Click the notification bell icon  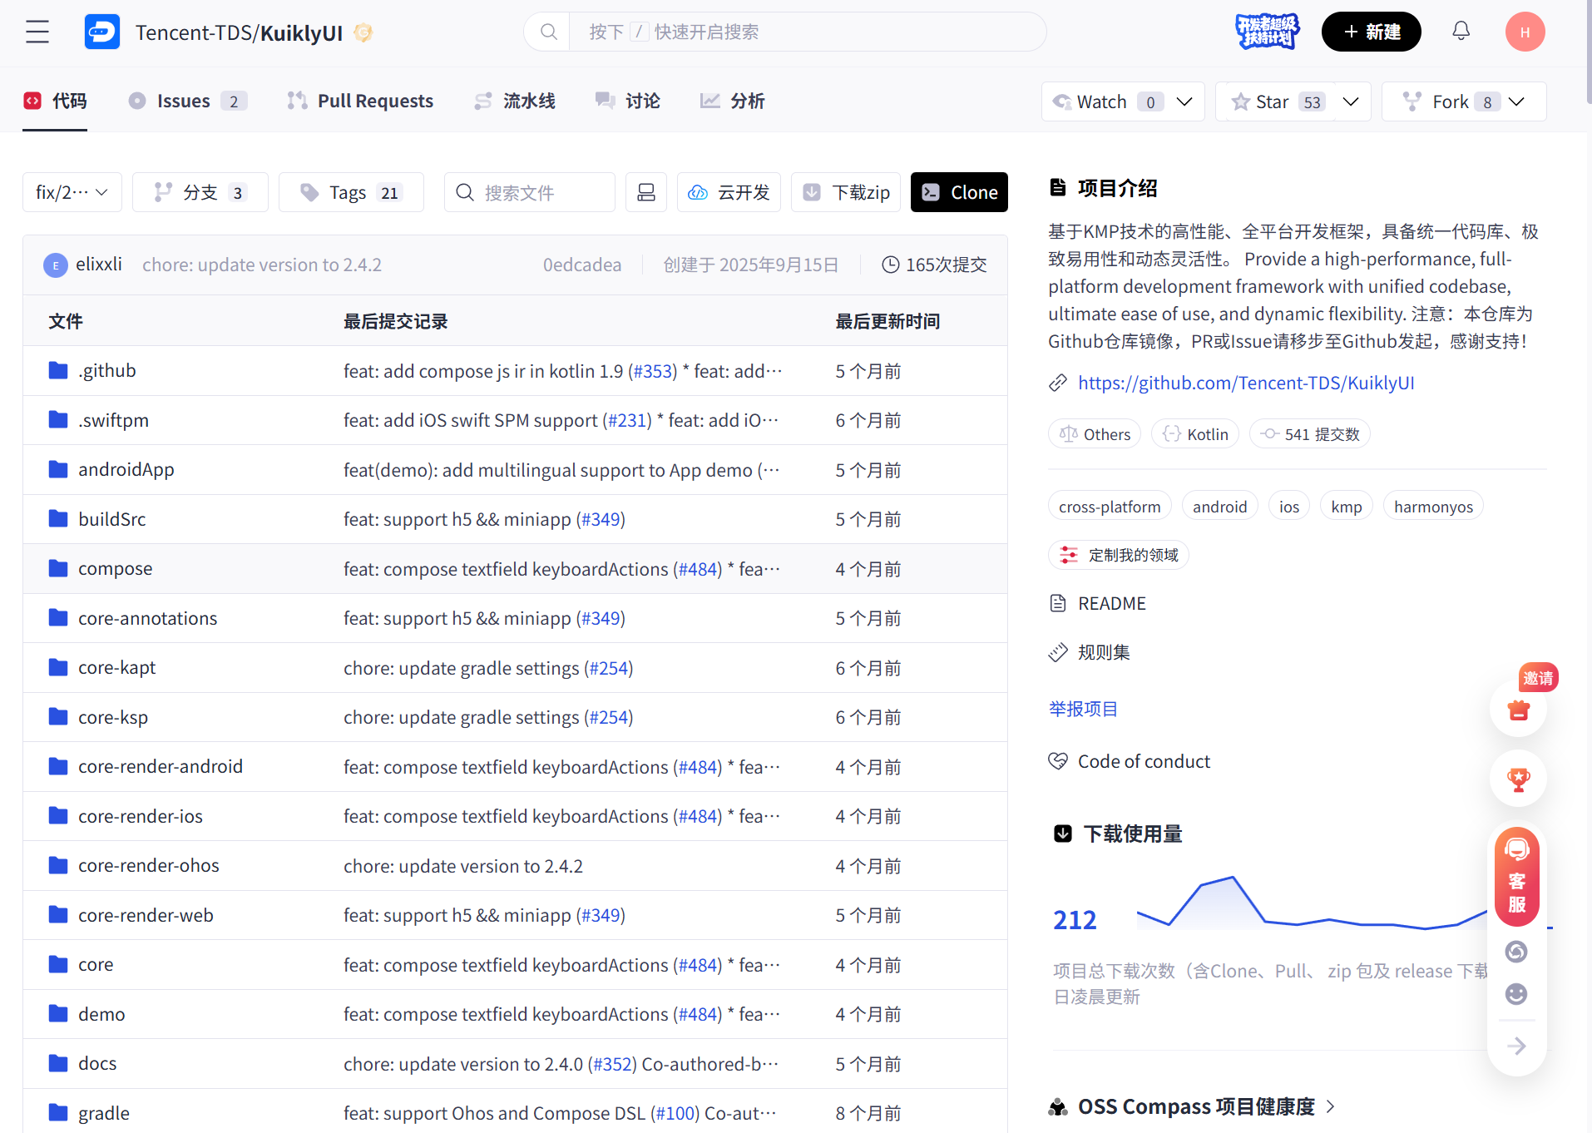tap(1461, 32)
